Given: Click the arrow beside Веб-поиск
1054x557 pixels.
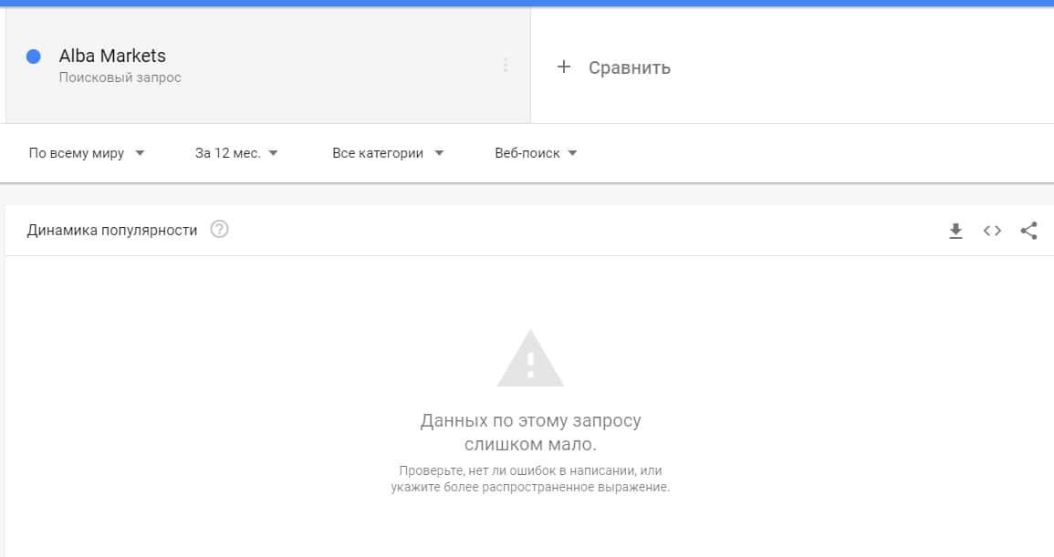Looking at the screenshot, I should coord(573,153).
